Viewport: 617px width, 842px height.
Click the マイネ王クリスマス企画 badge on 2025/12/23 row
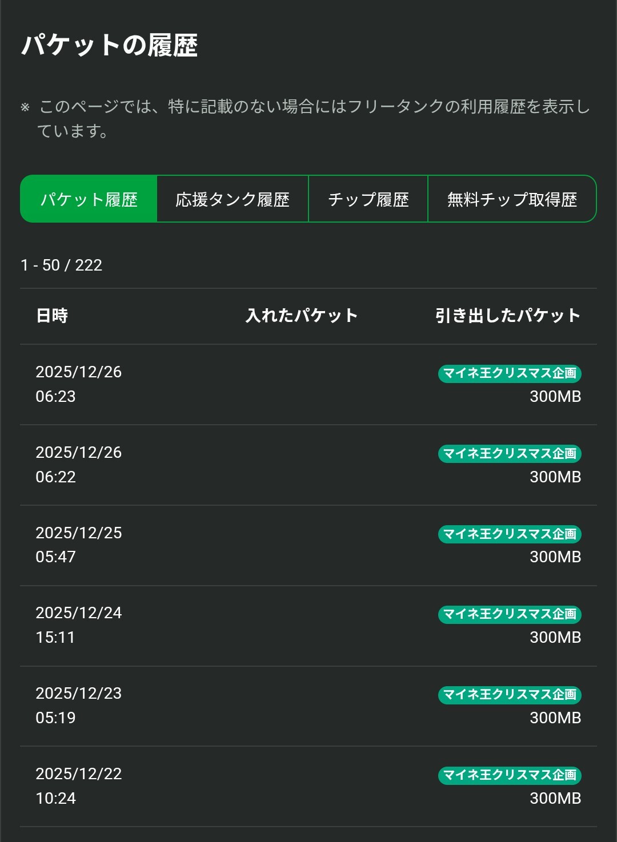510,695
